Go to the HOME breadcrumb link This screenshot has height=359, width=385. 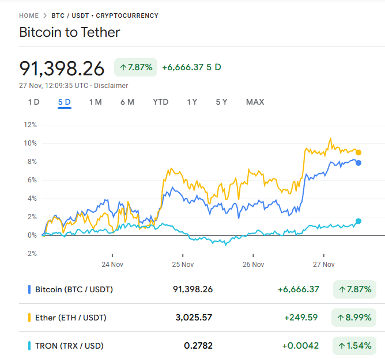point(29,16)
